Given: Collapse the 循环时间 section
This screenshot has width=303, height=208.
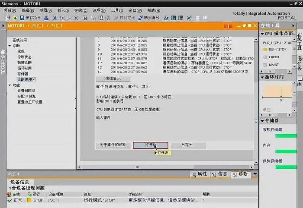Looking at the screenshot, I should [262, 77].
